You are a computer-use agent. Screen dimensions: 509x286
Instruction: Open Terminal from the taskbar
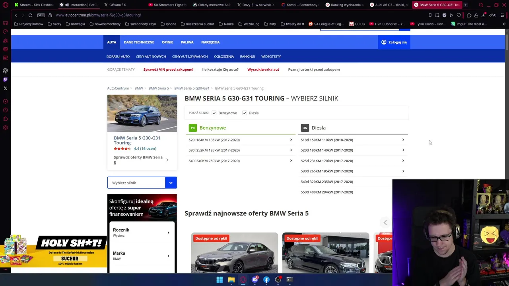[289, 280]
